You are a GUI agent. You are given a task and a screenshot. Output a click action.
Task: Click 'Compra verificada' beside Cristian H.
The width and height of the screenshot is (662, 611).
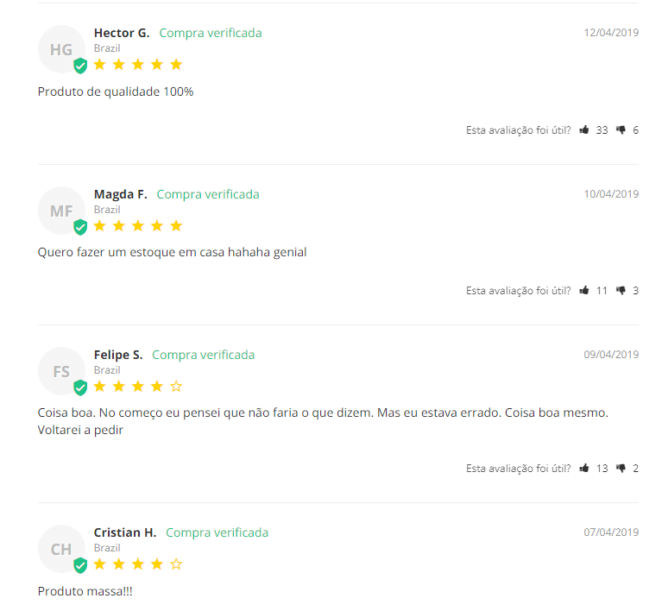point(217,532)
